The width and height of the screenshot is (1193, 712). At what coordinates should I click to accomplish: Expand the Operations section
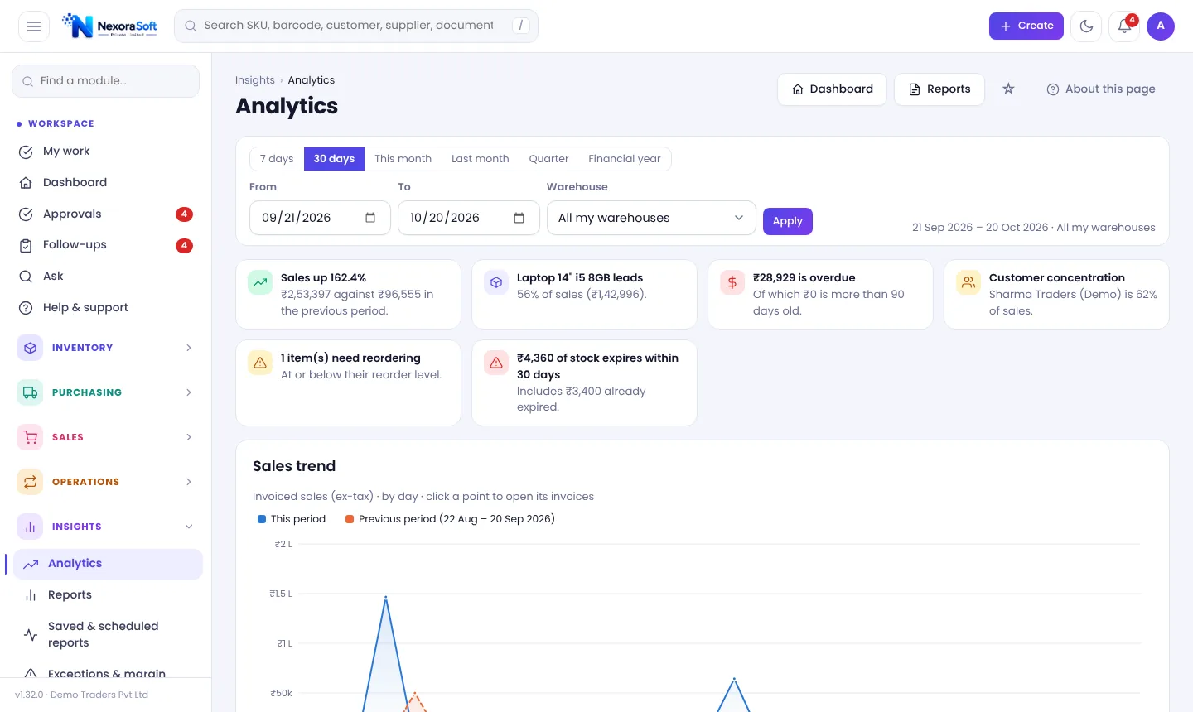(x=106, y=482)
